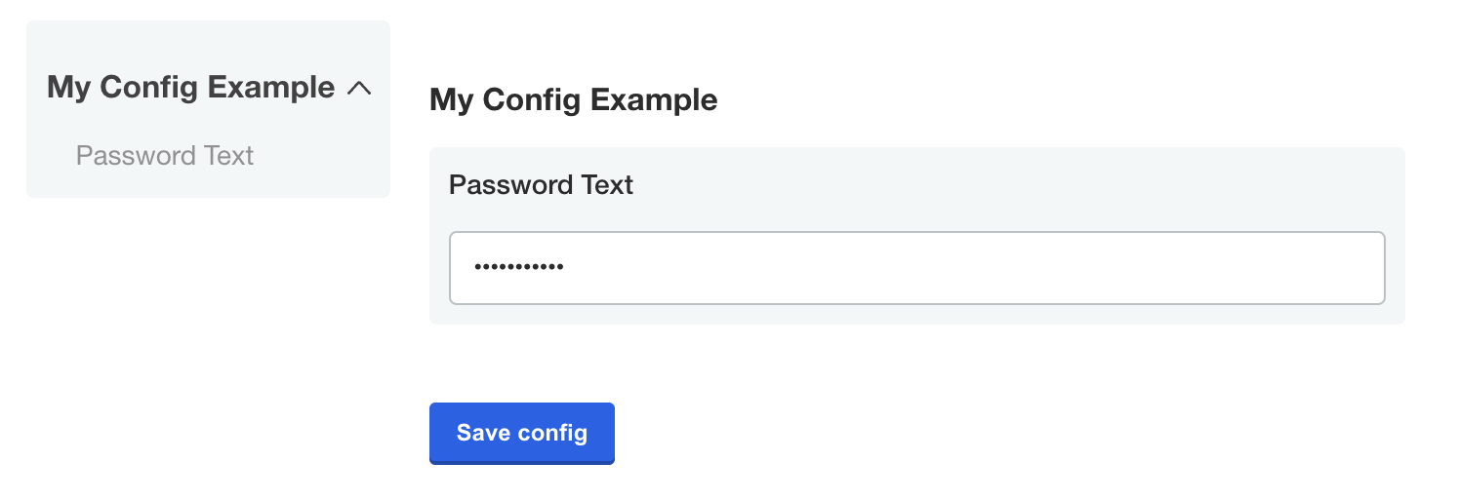Viewport: 1459px width, 500px height.
Task: Click the Password Text field label
Action: (541, 185)
